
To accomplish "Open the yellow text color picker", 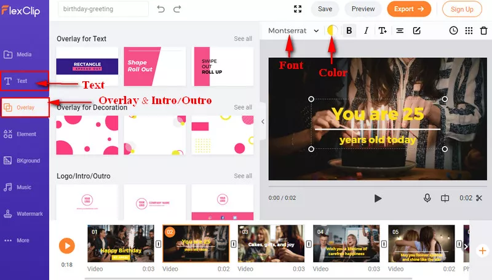I will 332,30.
